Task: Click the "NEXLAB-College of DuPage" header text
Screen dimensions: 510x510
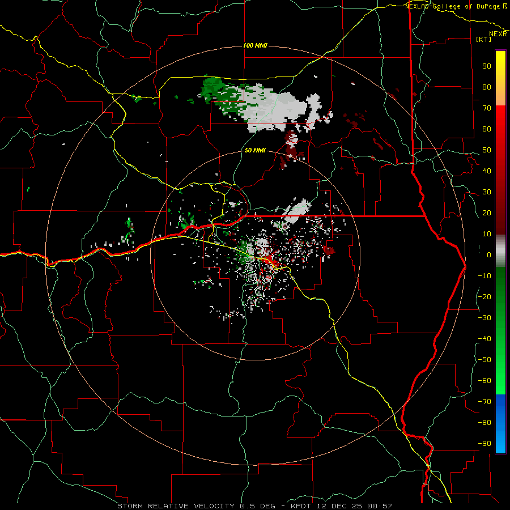Action: (453, 6)
